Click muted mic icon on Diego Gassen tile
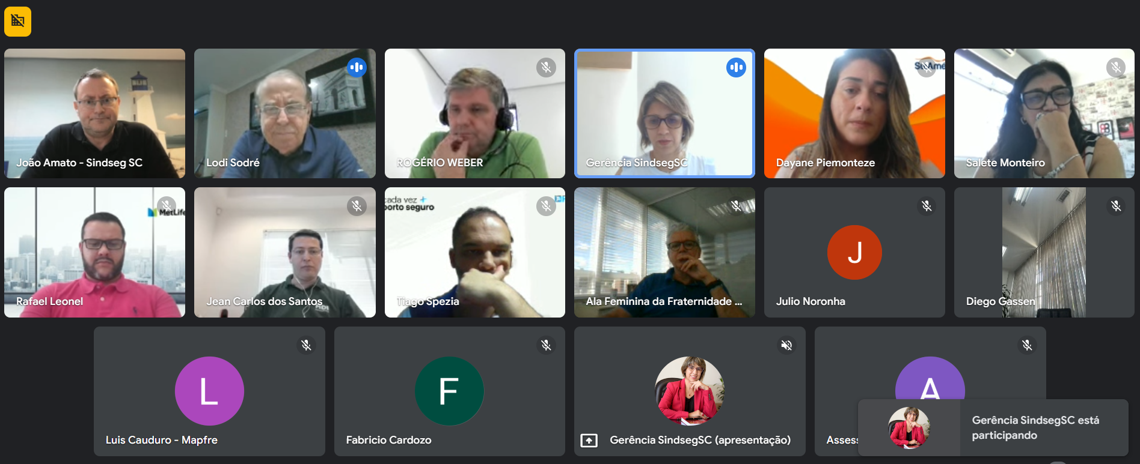This screenshot has height=464, width=1140. [x=1116, y=206]
